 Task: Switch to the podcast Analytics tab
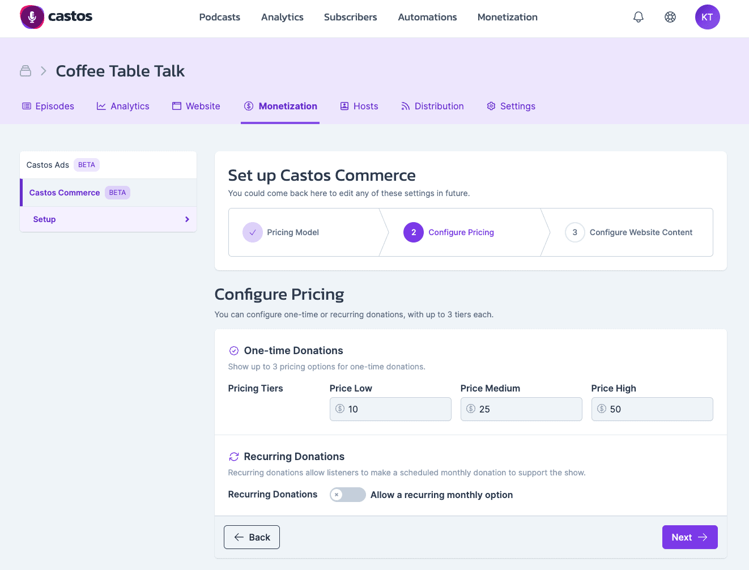point(123,106)
